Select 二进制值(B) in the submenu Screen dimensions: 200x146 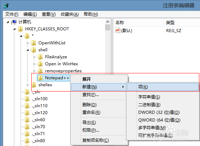163,105
